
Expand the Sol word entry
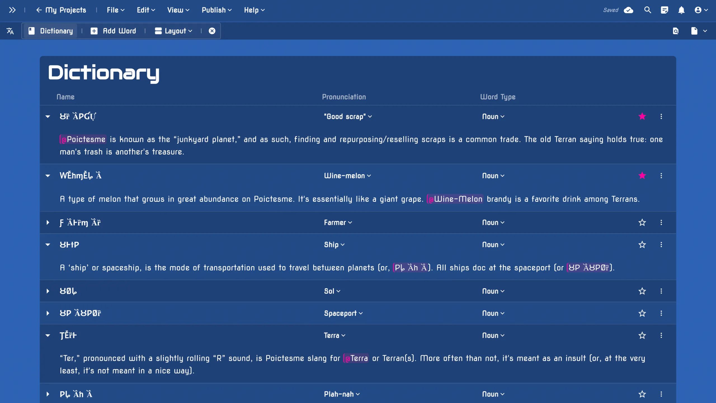(48, 291)
